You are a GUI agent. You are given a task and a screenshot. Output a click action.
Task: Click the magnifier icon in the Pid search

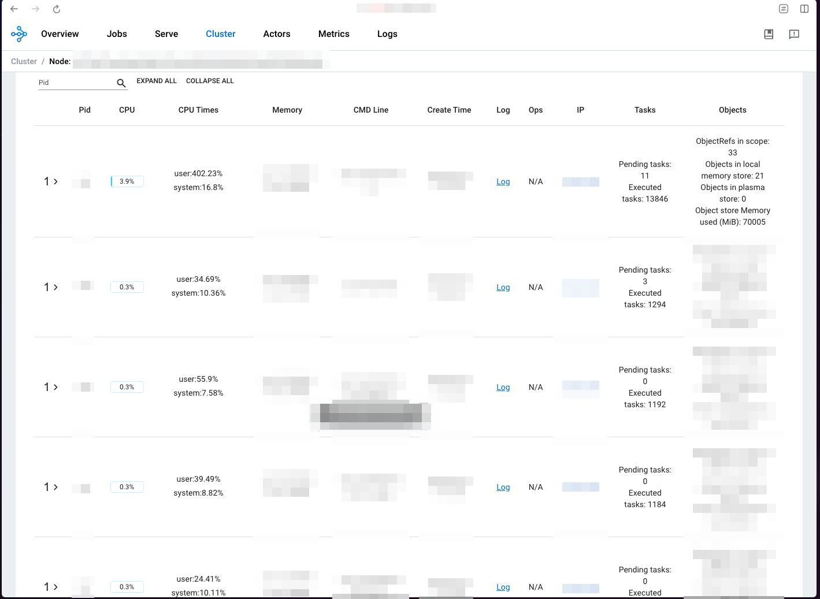pyautogui.click(x=121, y=83)
